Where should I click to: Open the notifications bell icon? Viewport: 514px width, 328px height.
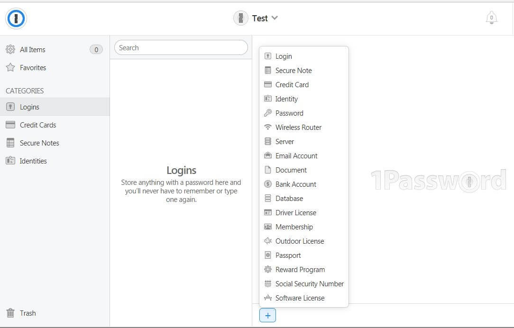(491, 18)
